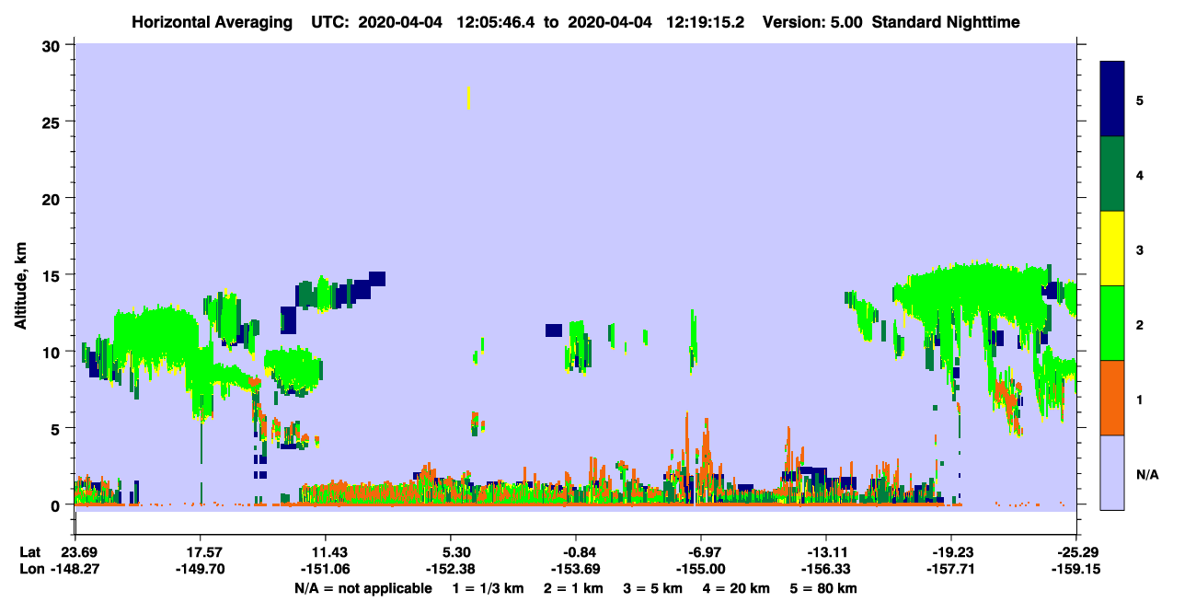Click the 'Lat' row label
1196x614 pixels.
[x=30, y=553]
